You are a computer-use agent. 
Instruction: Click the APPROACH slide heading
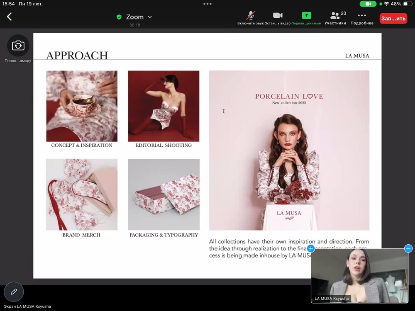coord(77,56)
